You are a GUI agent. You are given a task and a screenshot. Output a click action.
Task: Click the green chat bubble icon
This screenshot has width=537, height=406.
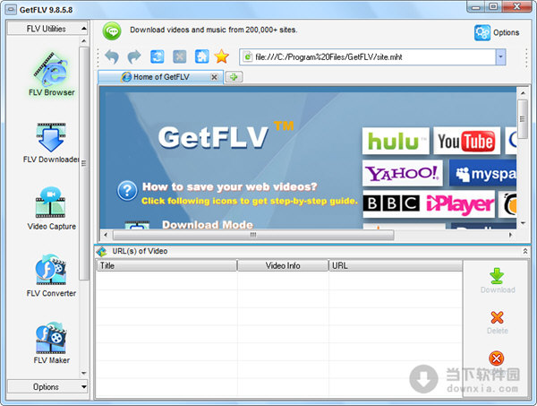[x=112, y=31]
